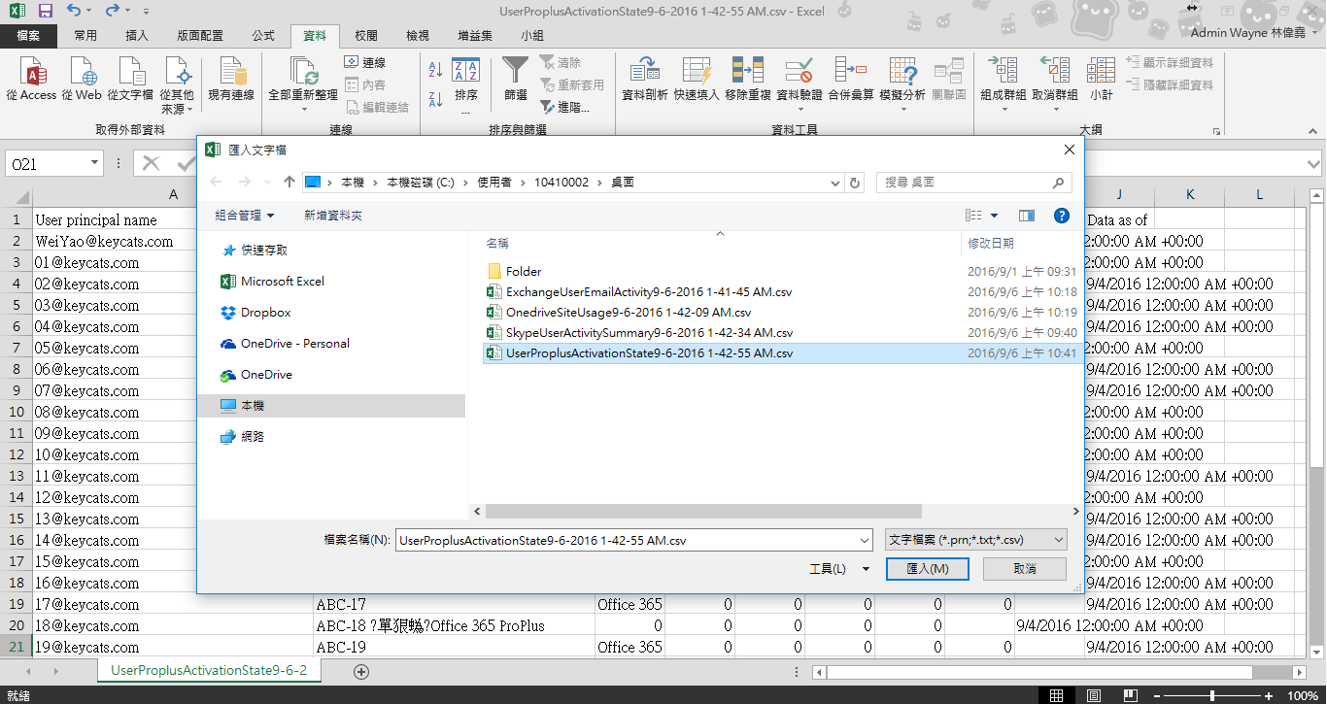This screenshot has width=1327, height=704.
Task: Click Text to Columns (資料剖析) icon
Action: 644,80
